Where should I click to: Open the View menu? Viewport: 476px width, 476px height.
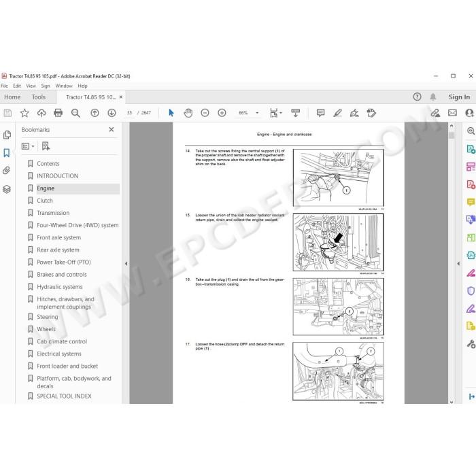31,86
